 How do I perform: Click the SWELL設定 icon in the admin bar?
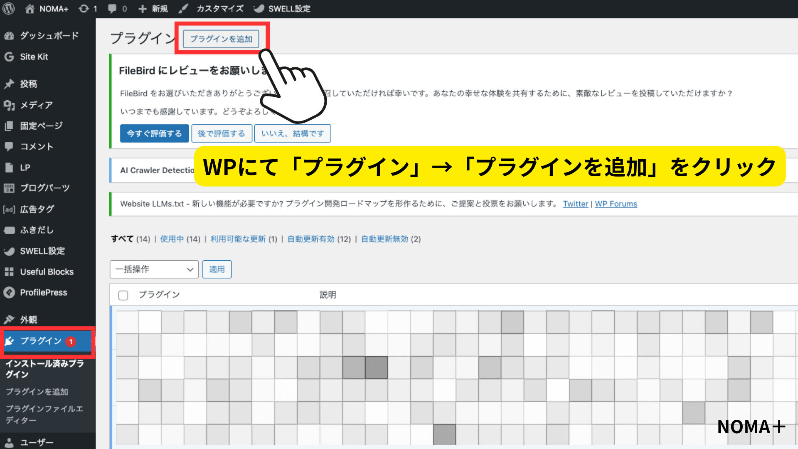(259, 9)
